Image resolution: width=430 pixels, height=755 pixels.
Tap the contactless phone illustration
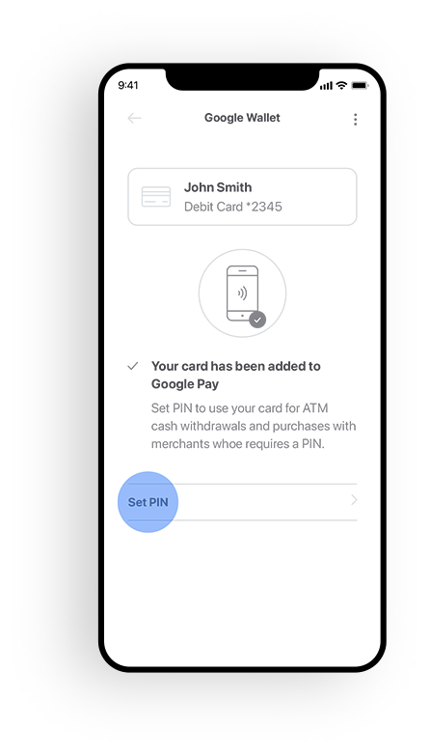tap(242, 294)
